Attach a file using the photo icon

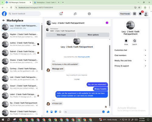click(x=52, y=112)
